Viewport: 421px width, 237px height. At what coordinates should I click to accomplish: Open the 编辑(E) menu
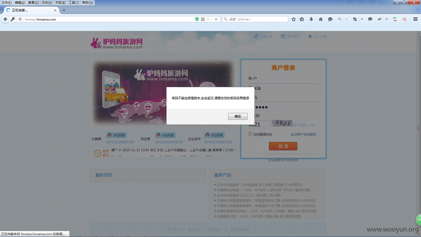pyautogui.click(x=20, y=2)
